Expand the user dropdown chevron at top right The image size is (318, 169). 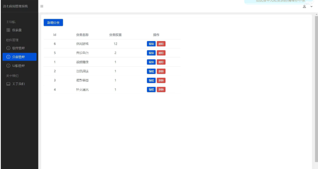pyautogui.click(x=311, y=6)
